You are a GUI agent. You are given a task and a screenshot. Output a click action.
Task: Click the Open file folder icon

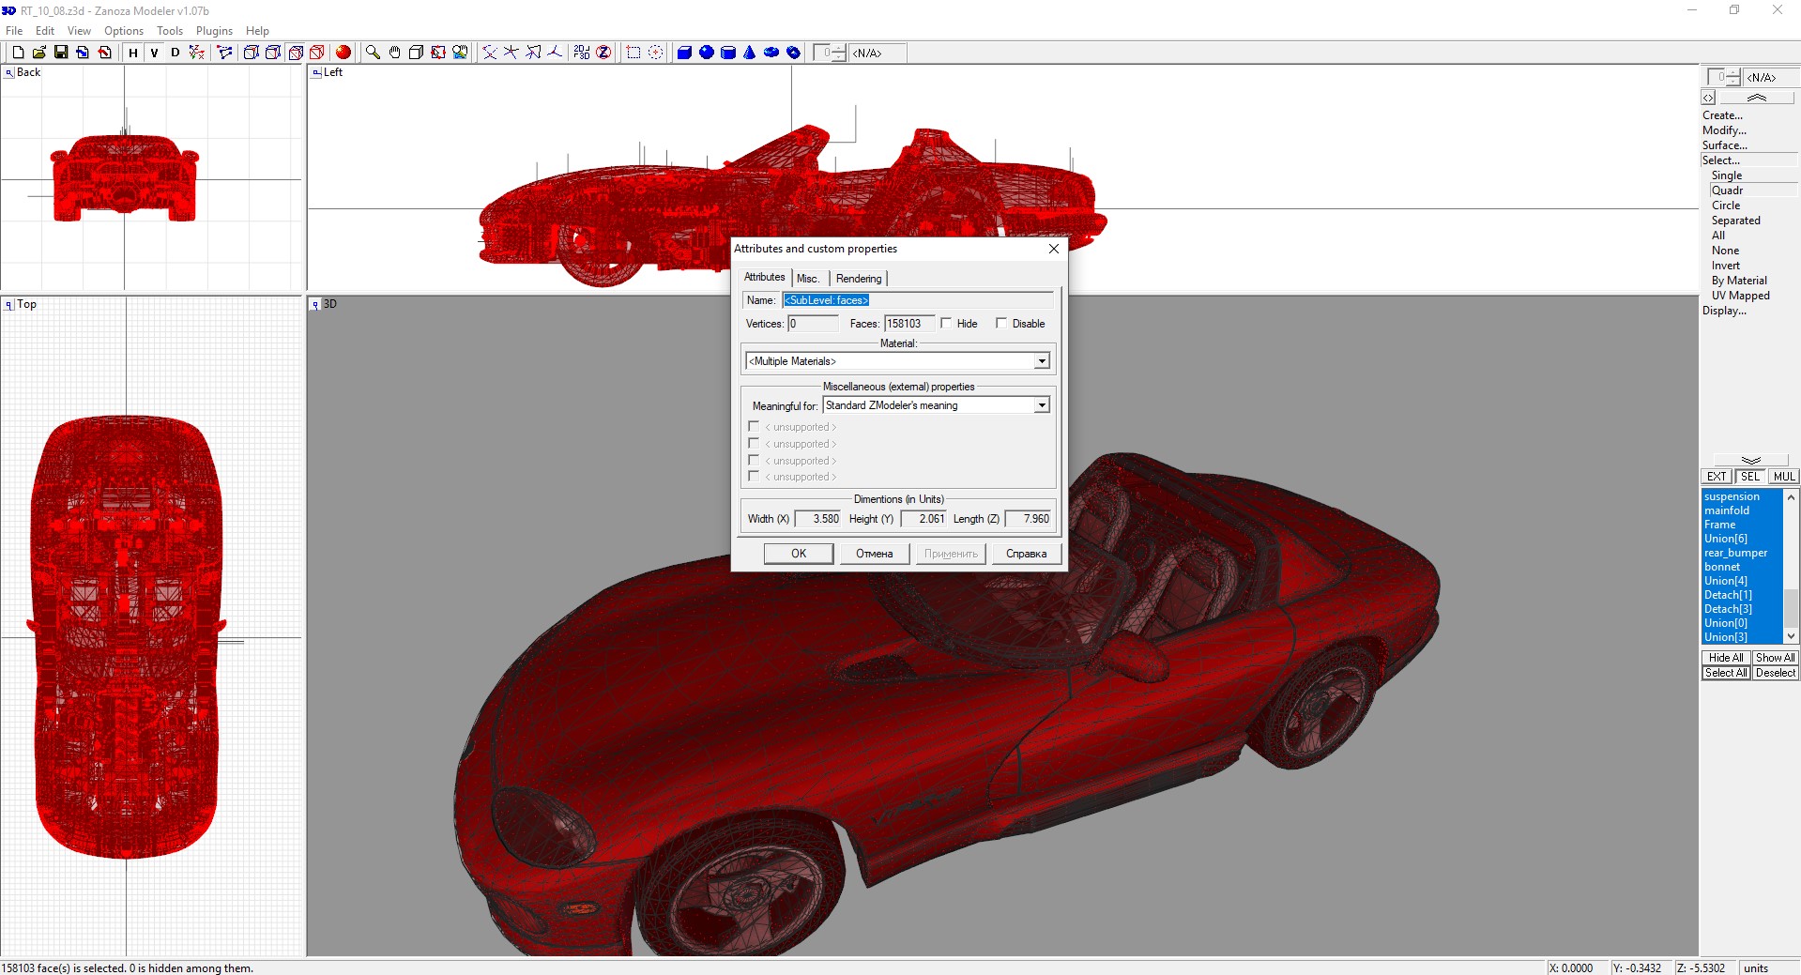click(39, 53)
